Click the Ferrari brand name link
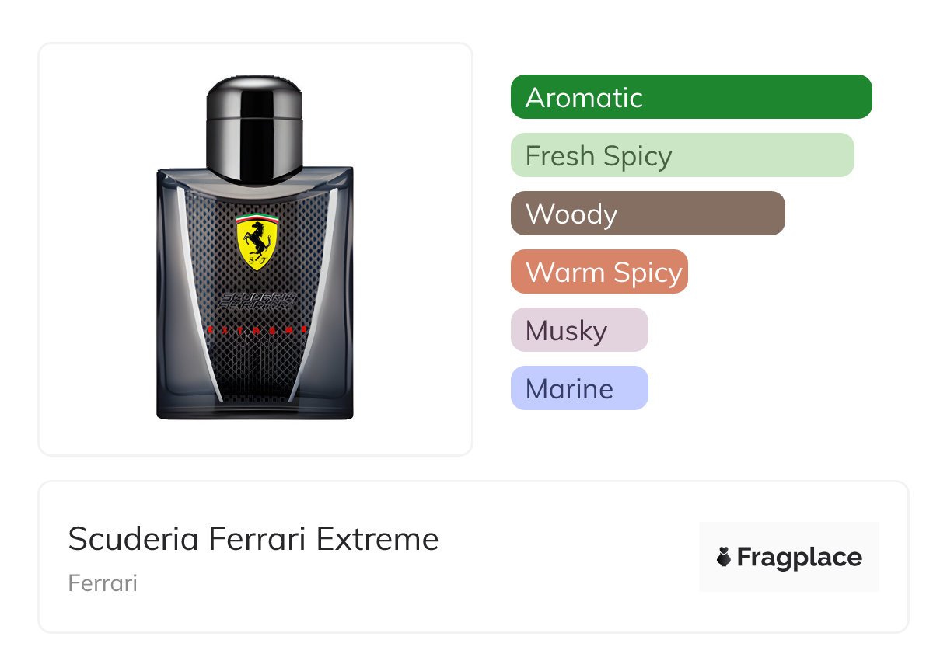 point(103,582)
